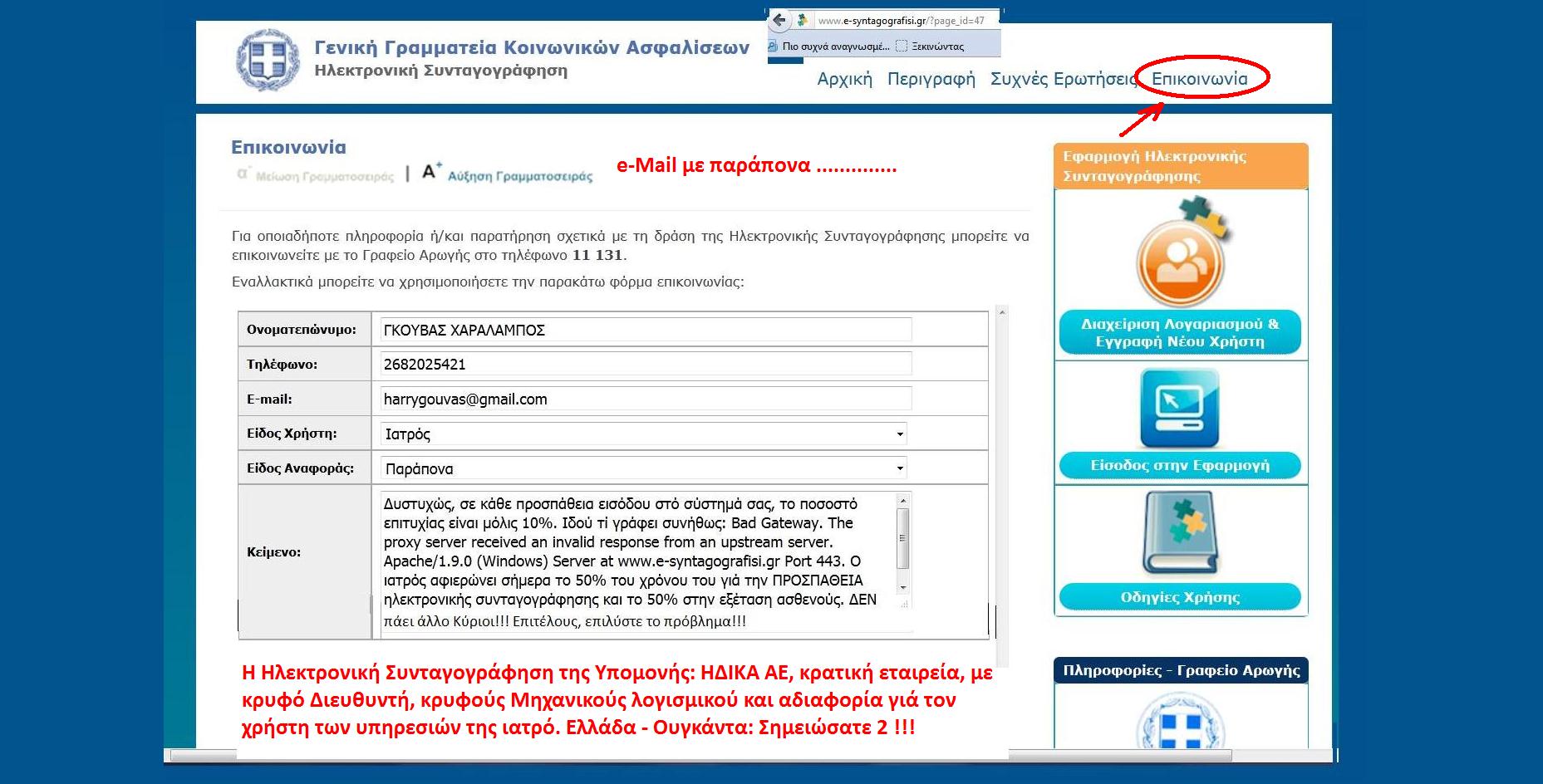
Task: Open the Είδος Αναφοράς dropdown showing Παράπονα
Action: (x=644, y=468)
